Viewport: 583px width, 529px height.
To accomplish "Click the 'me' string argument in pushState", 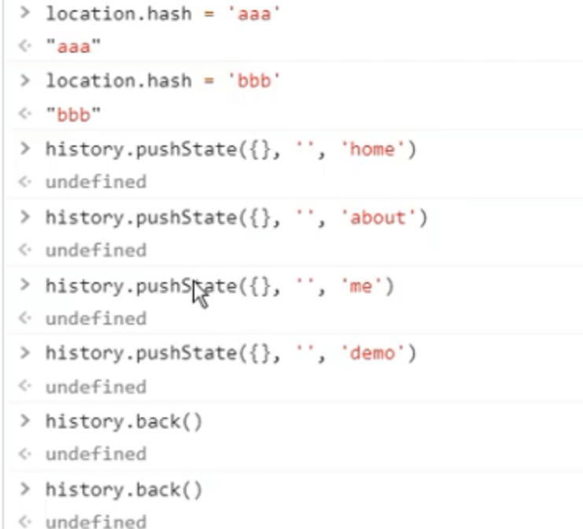I will pos(360,286).
